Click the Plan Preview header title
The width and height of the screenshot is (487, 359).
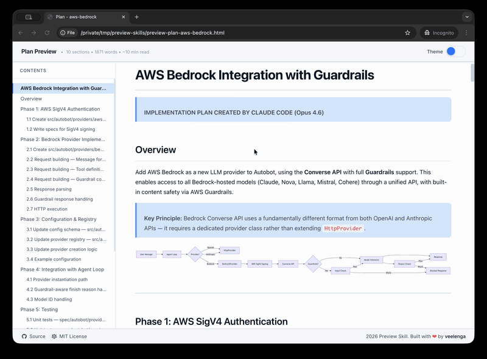[x=39, y=52]
